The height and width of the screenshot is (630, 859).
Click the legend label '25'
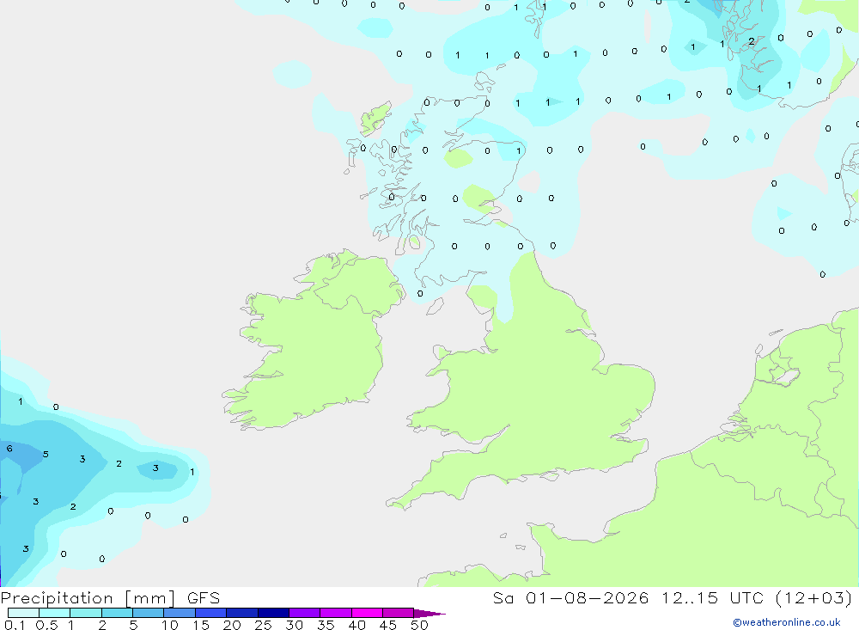point(263,625)
